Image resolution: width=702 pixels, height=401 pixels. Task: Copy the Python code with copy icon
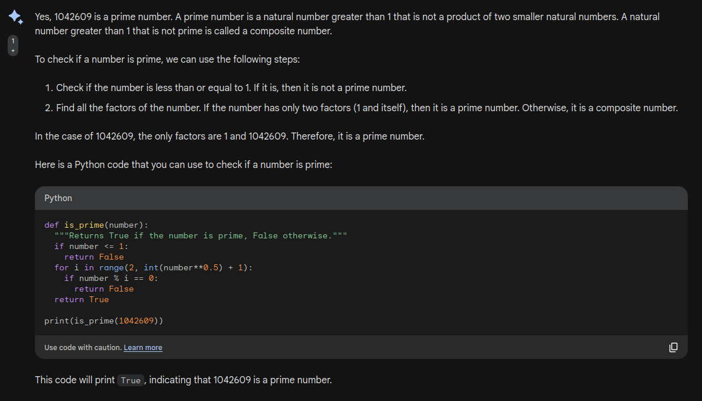[674, 347]
